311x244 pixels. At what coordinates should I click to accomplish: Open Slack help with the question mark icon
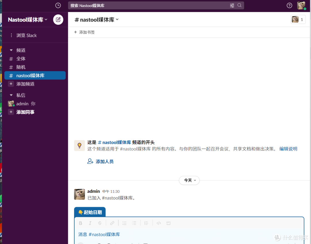coord(289,5)
